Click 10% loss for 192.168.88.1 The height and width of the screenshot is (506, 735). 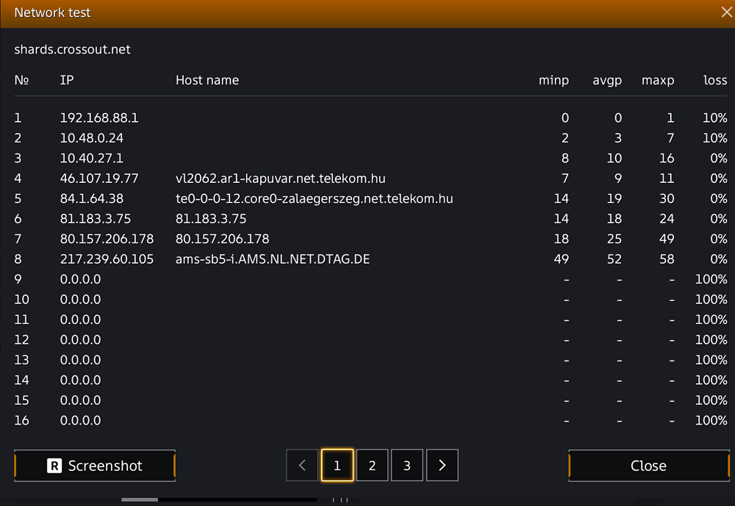click(715, 118)
